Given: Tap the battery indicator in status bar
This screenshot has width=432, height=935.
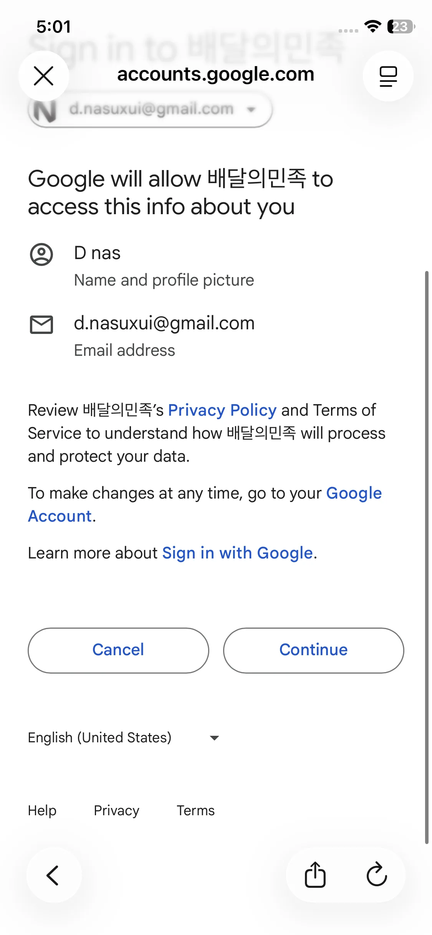Looking at the screenshot, I should click(401, 26).
